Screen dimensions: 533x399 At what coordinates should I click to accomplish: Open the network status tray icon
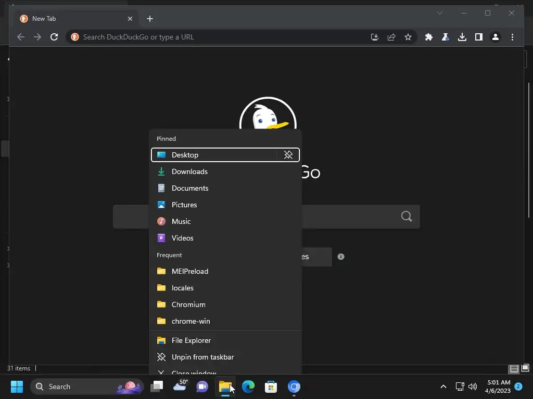460,387
